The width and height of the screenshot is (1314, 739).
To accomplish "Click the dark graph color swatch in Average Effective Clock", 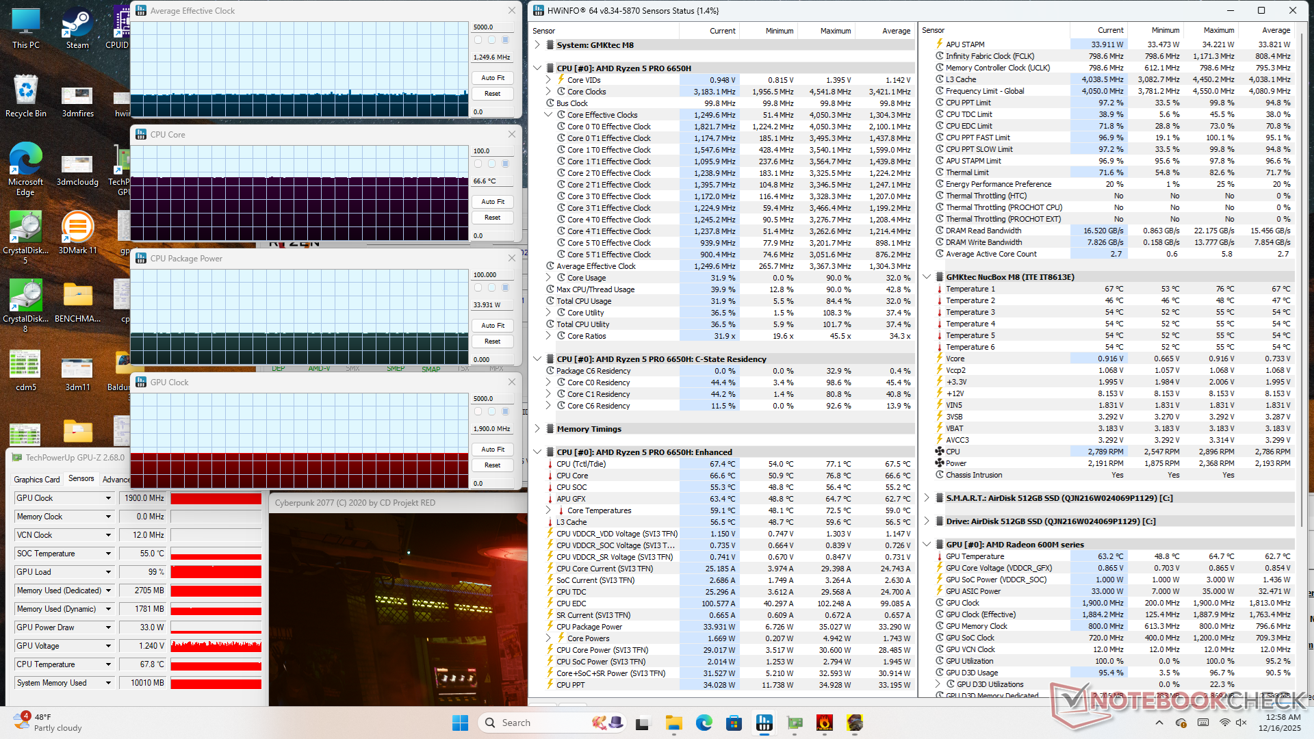I will 506,40.
